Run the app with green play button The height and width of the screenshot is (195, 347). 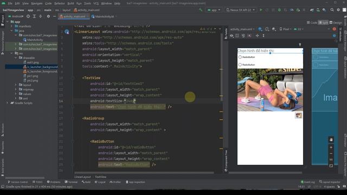[x=261, y=10]
